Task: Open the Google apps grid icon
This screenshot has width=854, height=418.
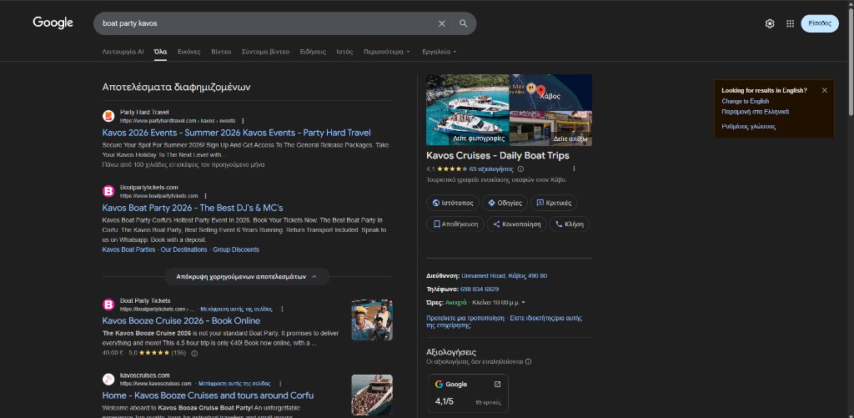Action: pyautogui.click(x=791, y=23)
